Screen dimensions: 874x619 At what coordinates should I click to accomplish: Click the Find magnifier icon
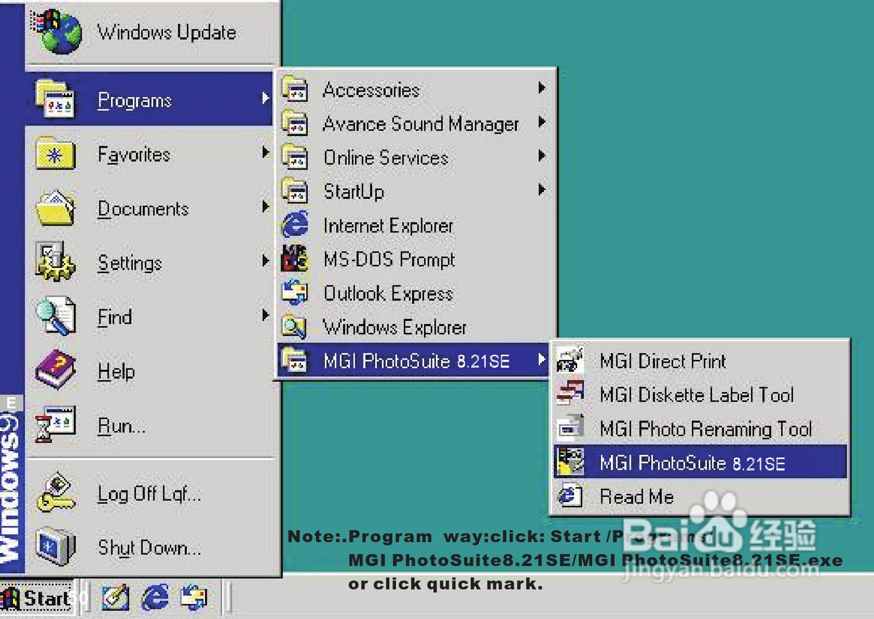coord(56,315)
